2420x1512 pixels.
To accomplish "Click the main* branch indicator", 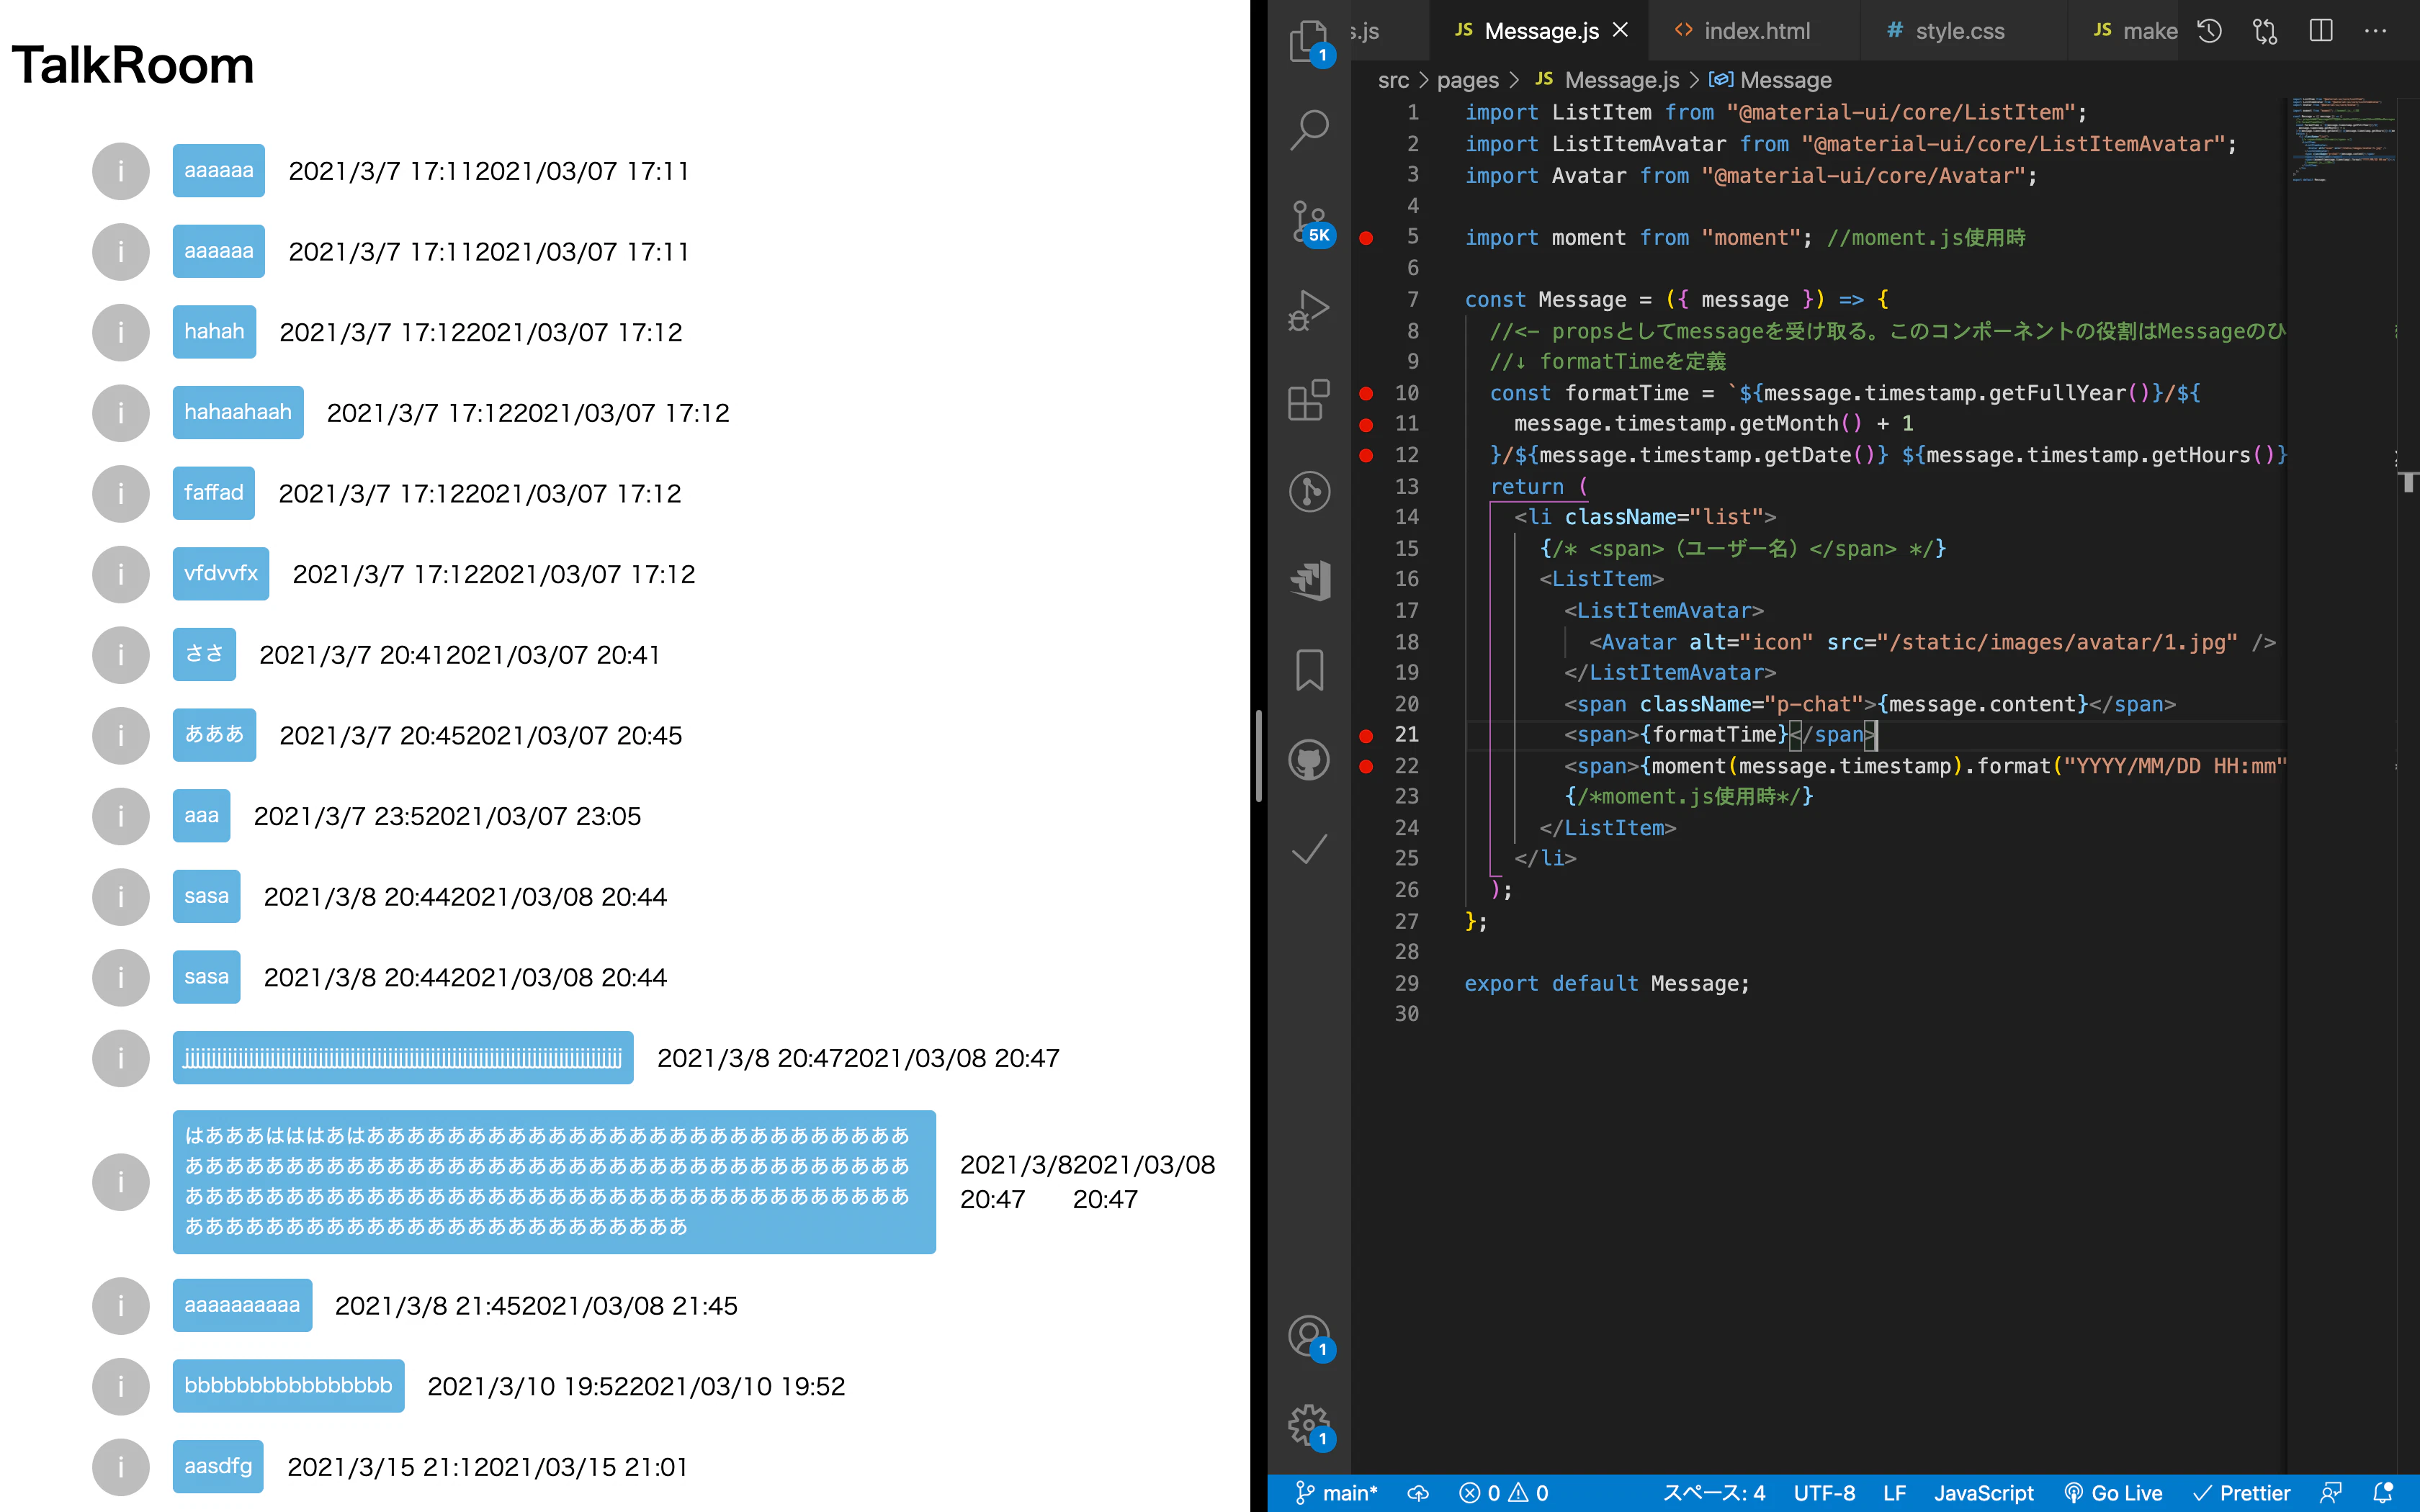I will 1336,1493.
